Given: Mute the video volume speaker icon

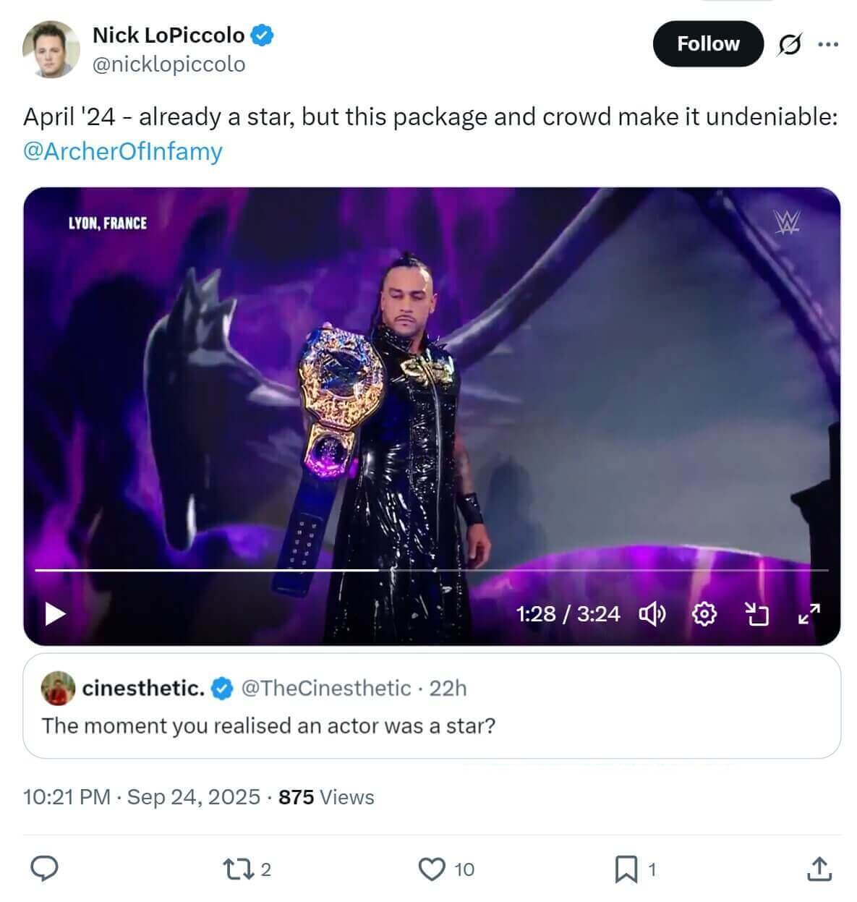Looking at the screenshot, I should click(x=652, y=614).
